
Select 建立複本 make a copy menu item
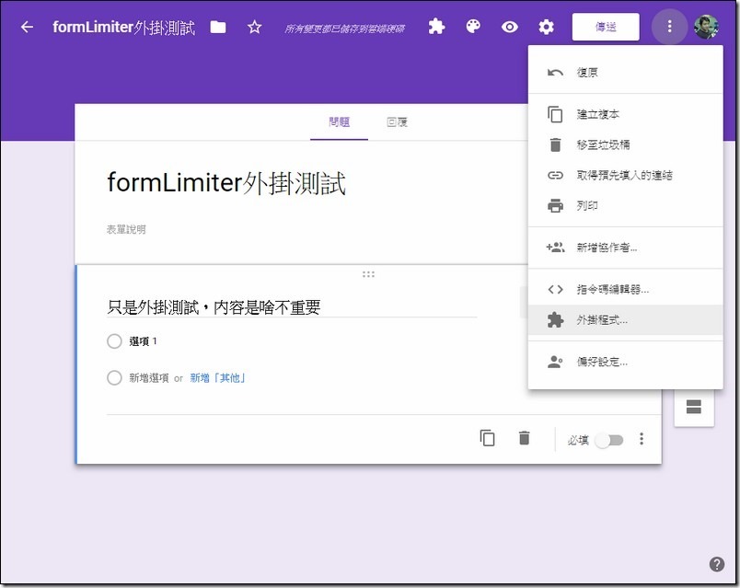[625, 114]
